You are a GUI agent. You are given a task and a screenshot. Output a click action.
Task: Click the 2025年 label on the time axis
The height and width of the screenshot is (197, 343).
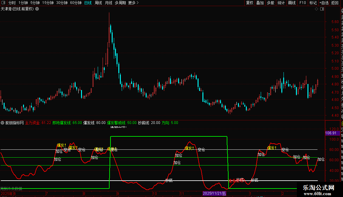(x=7, y=193)
